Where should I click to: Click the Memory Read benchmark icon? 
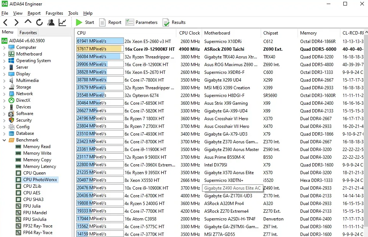pos(18,147)
